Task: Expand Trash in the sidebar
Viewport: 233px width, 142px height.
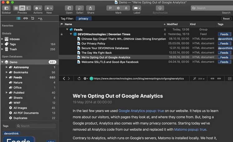Action: [2, 49]
